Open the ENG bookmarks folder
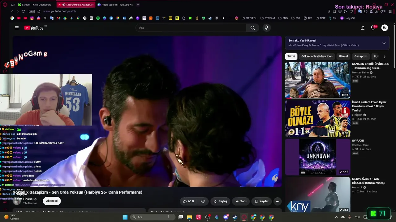The height and width of the screenshot is (222, 396). [x=283, y=18]
